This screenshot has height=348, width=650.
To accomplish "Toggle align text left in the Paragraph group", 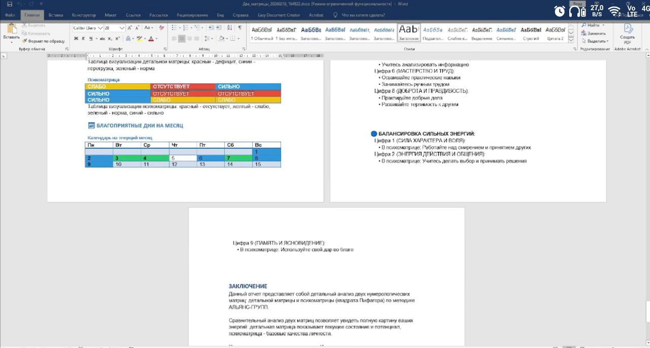I will 173,39.
